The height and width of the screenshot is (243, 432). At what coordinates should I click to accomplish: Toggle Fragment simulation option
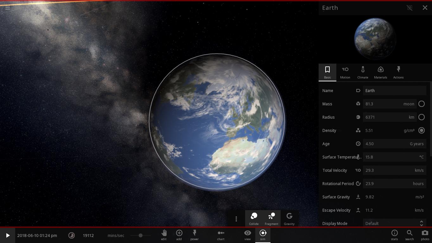(x=271, y=219)
